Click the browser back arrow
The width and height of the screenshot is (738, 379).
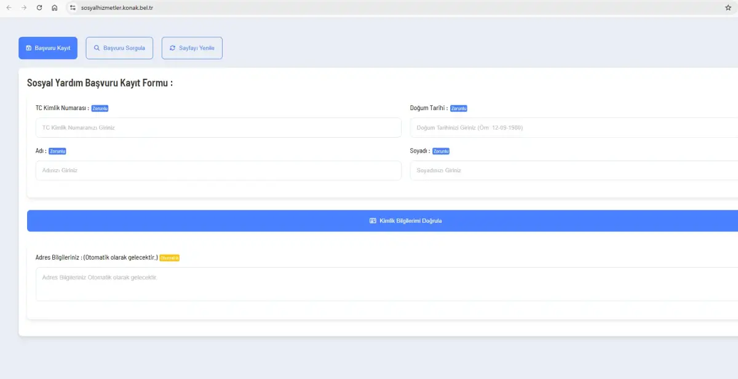tap(9, 8)
